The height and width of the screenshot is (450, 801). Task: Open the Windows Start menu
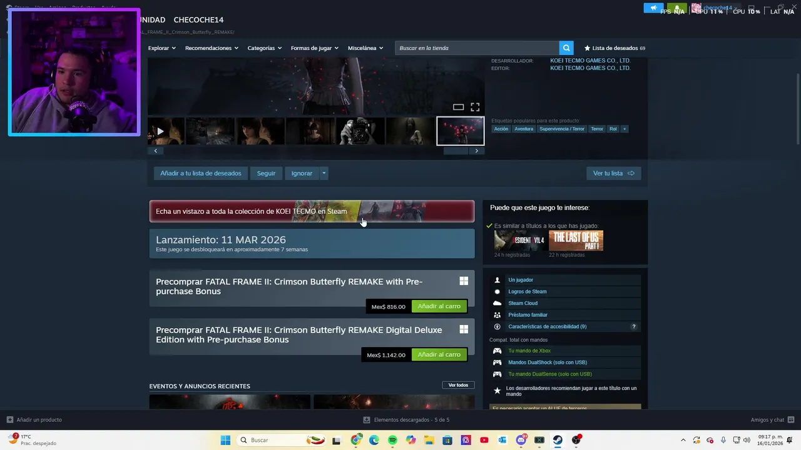click(x=225, y=440)
